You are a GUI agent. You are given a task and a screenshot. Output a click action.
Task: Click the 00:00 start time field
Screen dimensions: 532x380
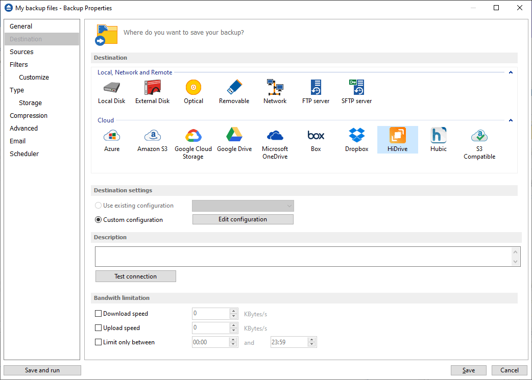coord(211,342)
